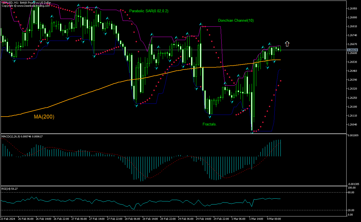Click the Donchian Channel(10) label
Viewport: 361px width, 222px height.
coord(235,20)
